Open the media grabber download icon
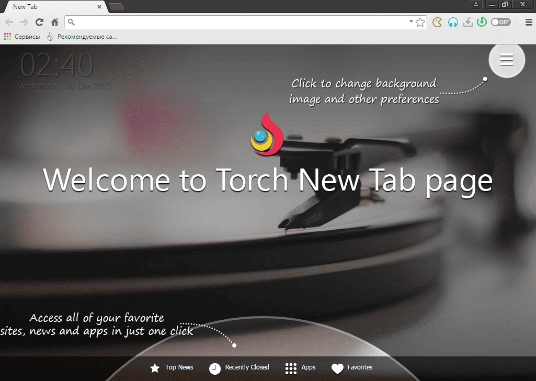 tap(467, 22)
